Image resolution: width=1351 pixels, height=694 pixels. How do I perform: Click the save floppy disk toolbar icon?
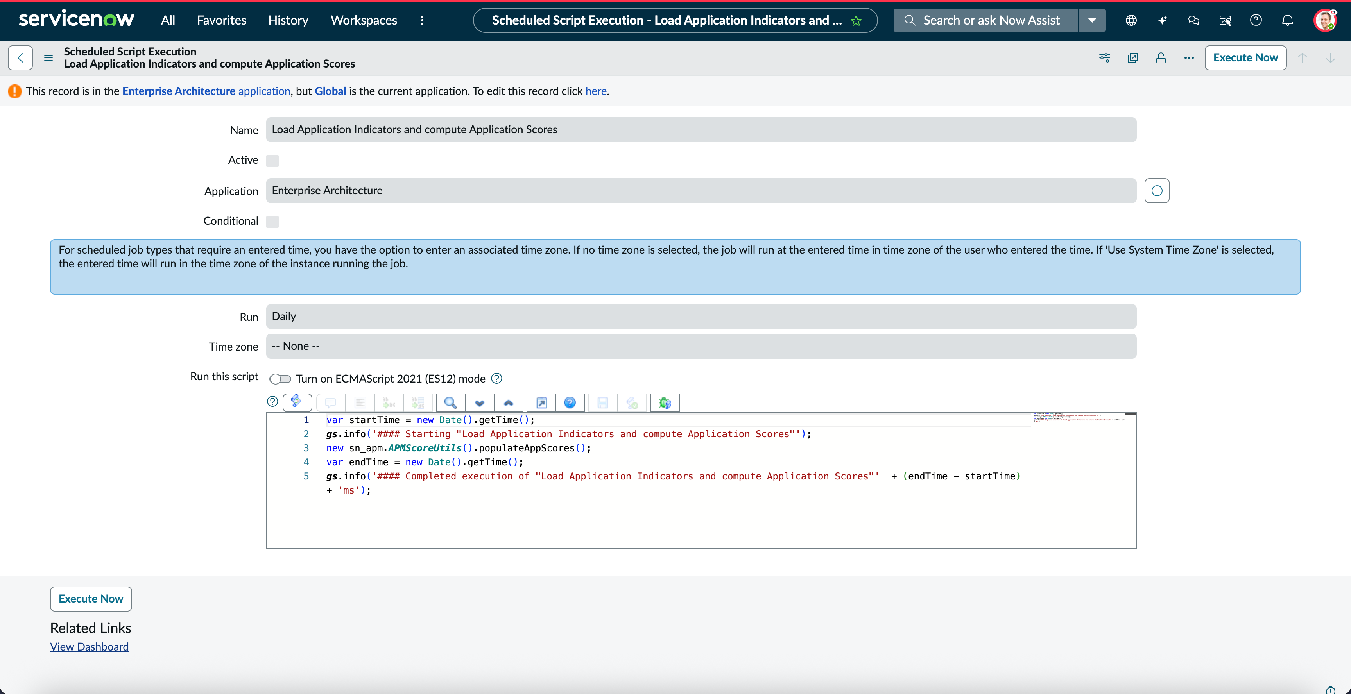click(x=603, y=402)
